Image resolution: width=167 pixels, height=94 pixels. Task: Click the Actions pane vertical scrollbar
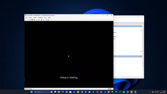point(143,46)
